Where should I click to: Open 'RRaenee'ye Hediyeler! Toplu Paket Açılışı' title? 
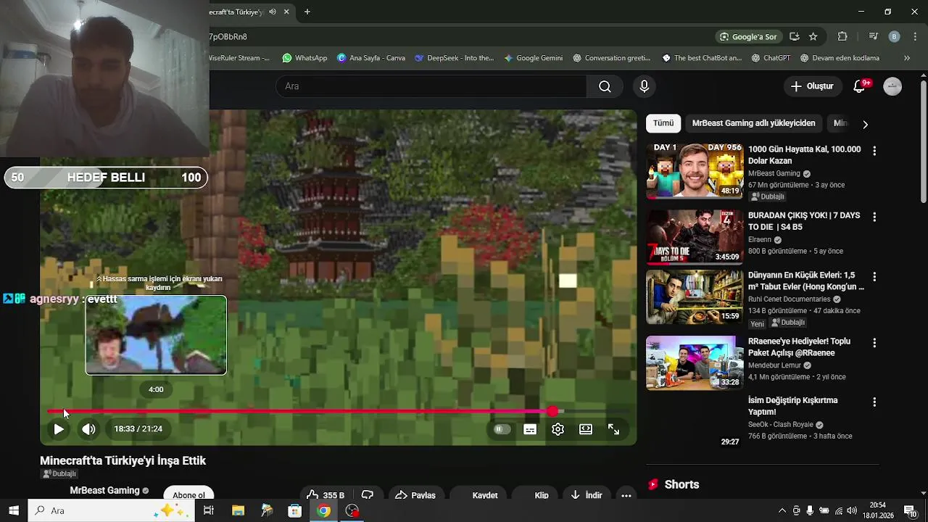tap(799, 347)
